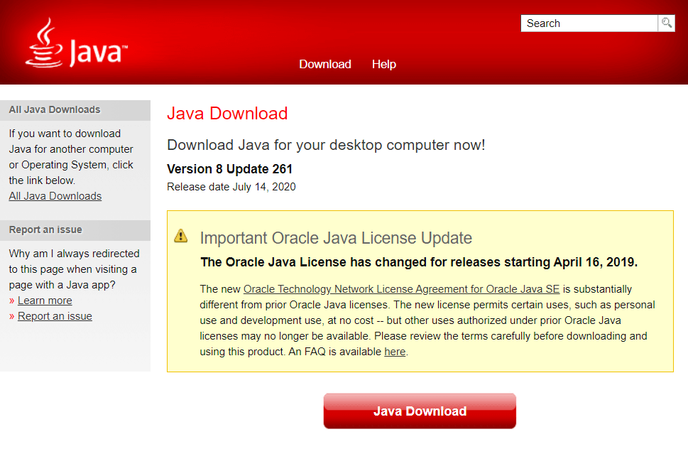Click the magnifying glass search icon
This screenshot has height=449, width=688.
click(666, 23)
